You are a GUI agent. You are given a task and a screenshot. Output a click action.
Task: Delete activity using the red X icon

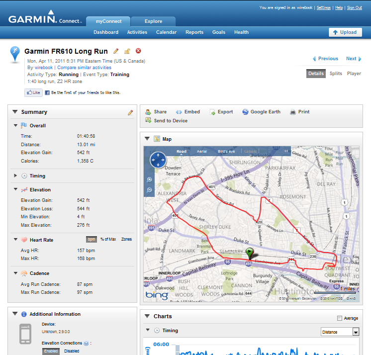(138, 51)
